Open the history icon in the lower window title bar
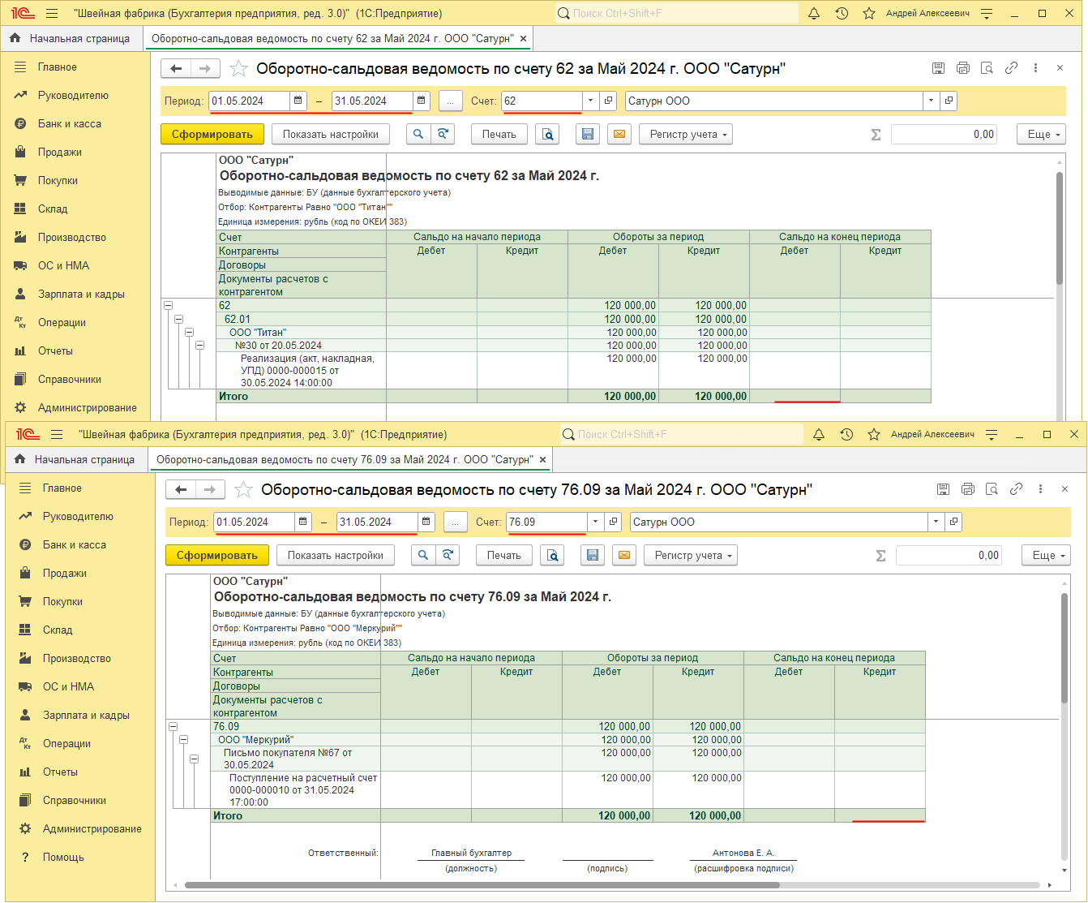The height and width of the screenshot is (903, 1088). point(846,435)
